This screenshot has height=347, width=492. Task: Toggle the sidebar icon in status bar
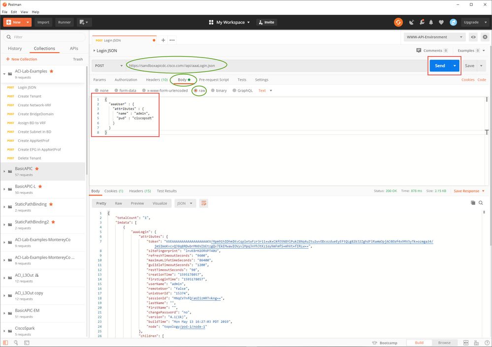click(x=5, y=343)
